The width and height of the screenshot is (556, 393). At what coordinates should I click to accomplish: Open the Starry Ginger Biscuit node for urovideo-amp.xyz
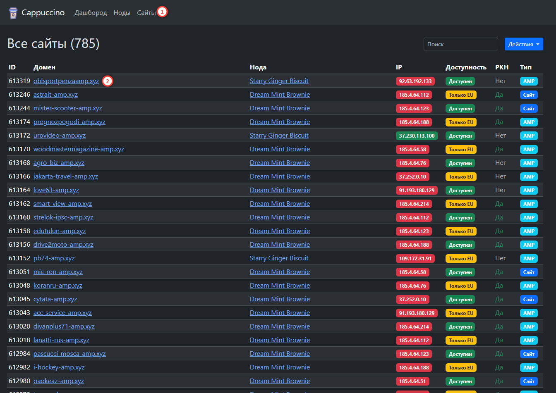[279, 136]
